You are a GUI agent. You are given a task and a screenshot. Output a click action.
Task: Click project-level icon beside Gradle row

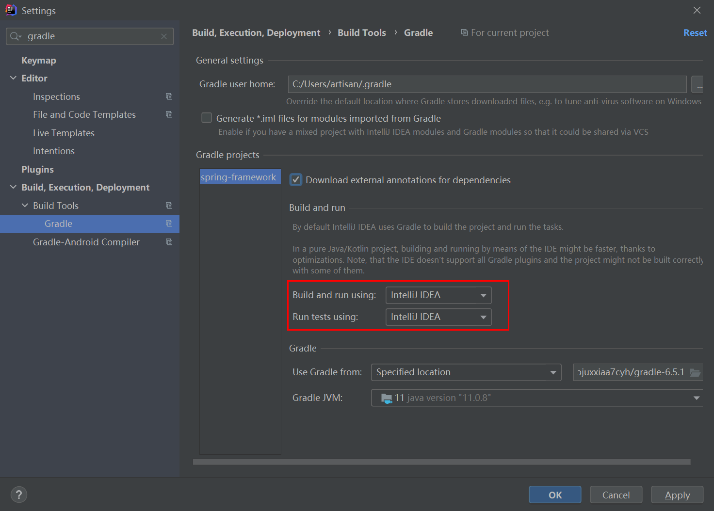[169, 224]
